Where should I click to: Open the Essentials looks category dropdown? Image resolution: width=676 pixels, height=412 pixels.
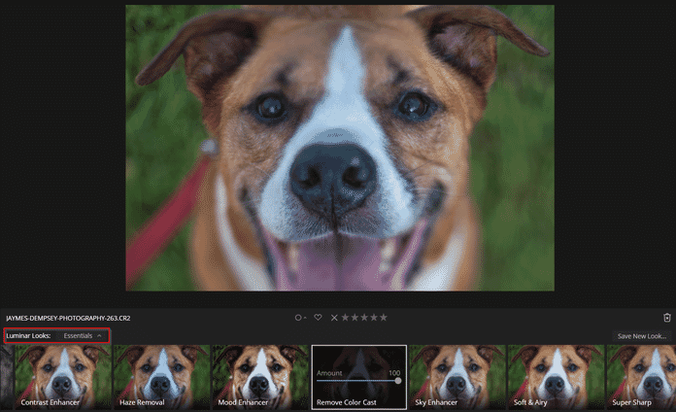click(83, 335)
